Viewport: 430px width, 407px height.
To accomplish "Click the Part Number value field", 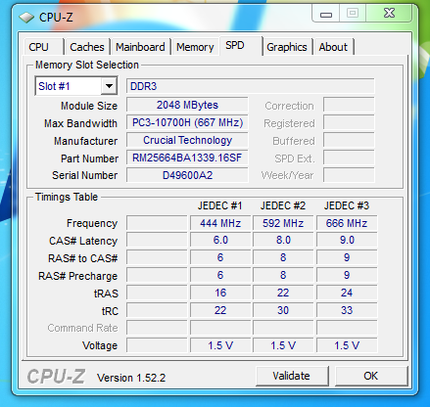I will tap(187, 158).
